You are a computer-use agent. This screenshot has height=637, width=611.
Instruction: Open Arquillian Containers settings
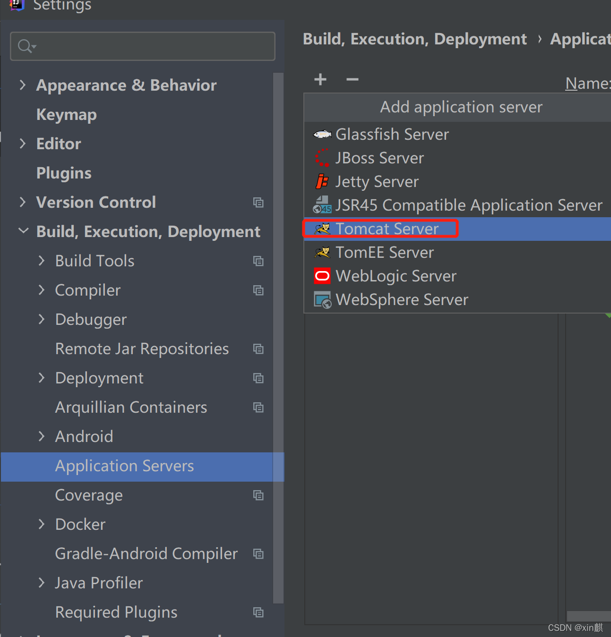point(131,408)
